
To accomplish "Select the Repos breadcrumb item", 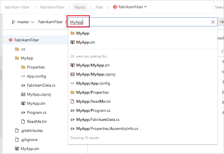I will click(x=80, y=7).
